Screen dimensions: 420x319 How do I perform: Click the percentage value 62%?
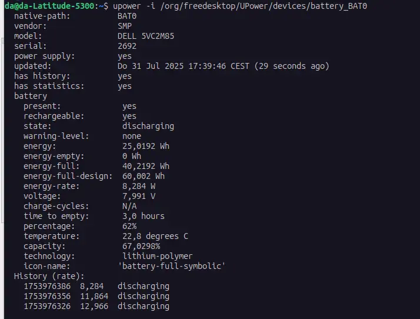click(x=129, y=226)
